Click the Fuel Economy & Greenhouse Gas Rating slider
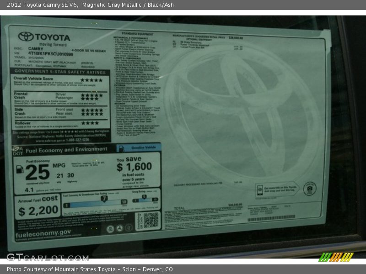366x274 pixels. pyautogui.click(x=95, y=204)
